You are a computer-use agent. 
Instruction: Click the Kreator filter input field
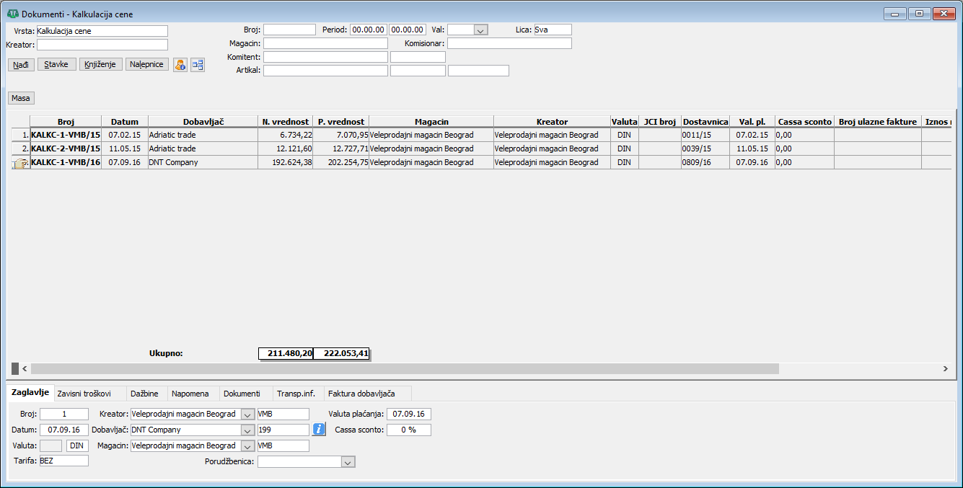[102, 45]
